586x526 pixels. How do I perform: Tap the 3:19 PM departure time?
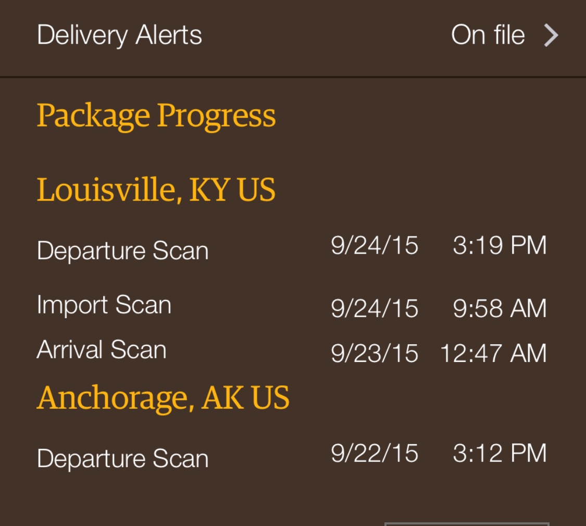[500, 245]
